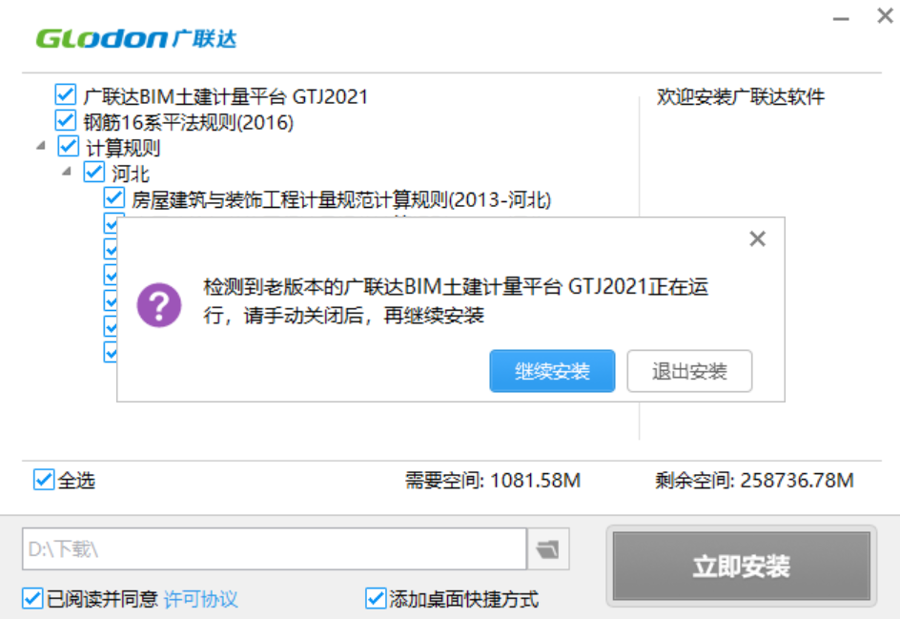Toggle the 已阅读并同意 checkbox
Image resolution: width=900 pixels, height=619 pixels.
[32, 598]
